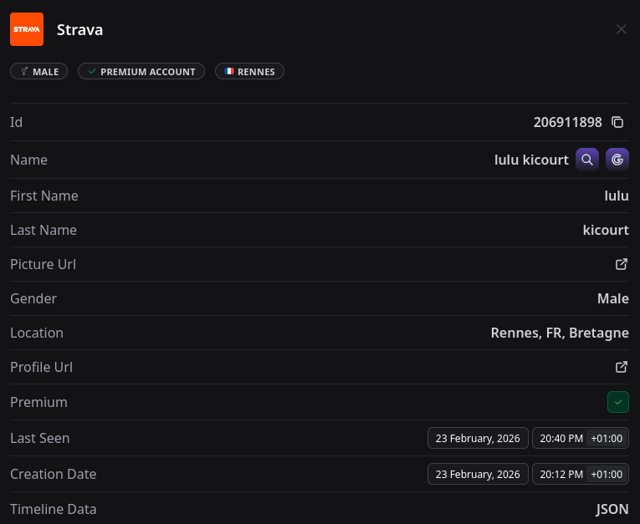
Task: Copy the Id number 206911898
Action: click(617, 122)
